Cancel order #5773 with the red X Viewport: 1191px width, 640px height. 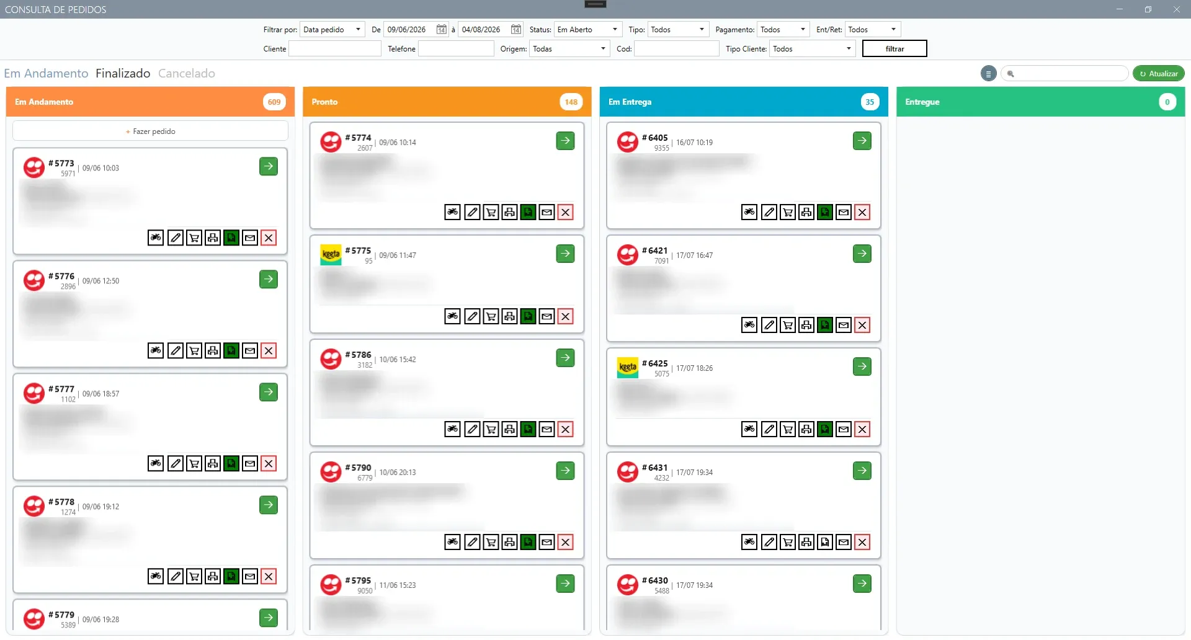[x=269, y=238]
